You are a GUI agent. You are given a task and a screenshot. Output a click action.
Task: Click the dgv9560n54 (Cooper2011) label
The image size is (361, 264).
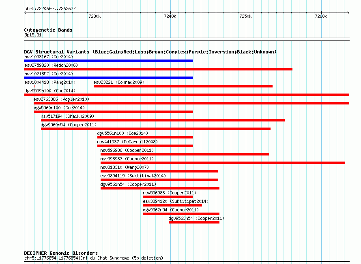click(69, 125)
